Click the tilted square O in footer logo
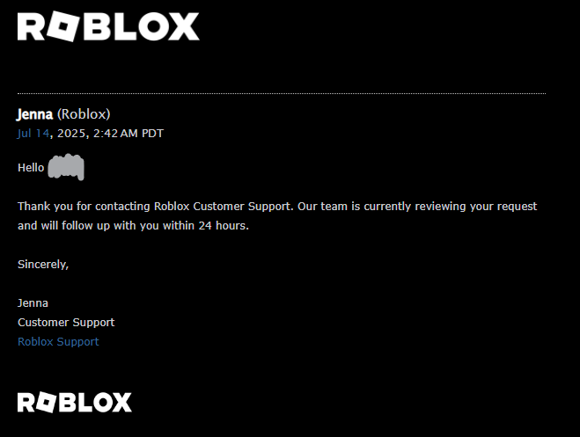 click(x=47, y=403)
